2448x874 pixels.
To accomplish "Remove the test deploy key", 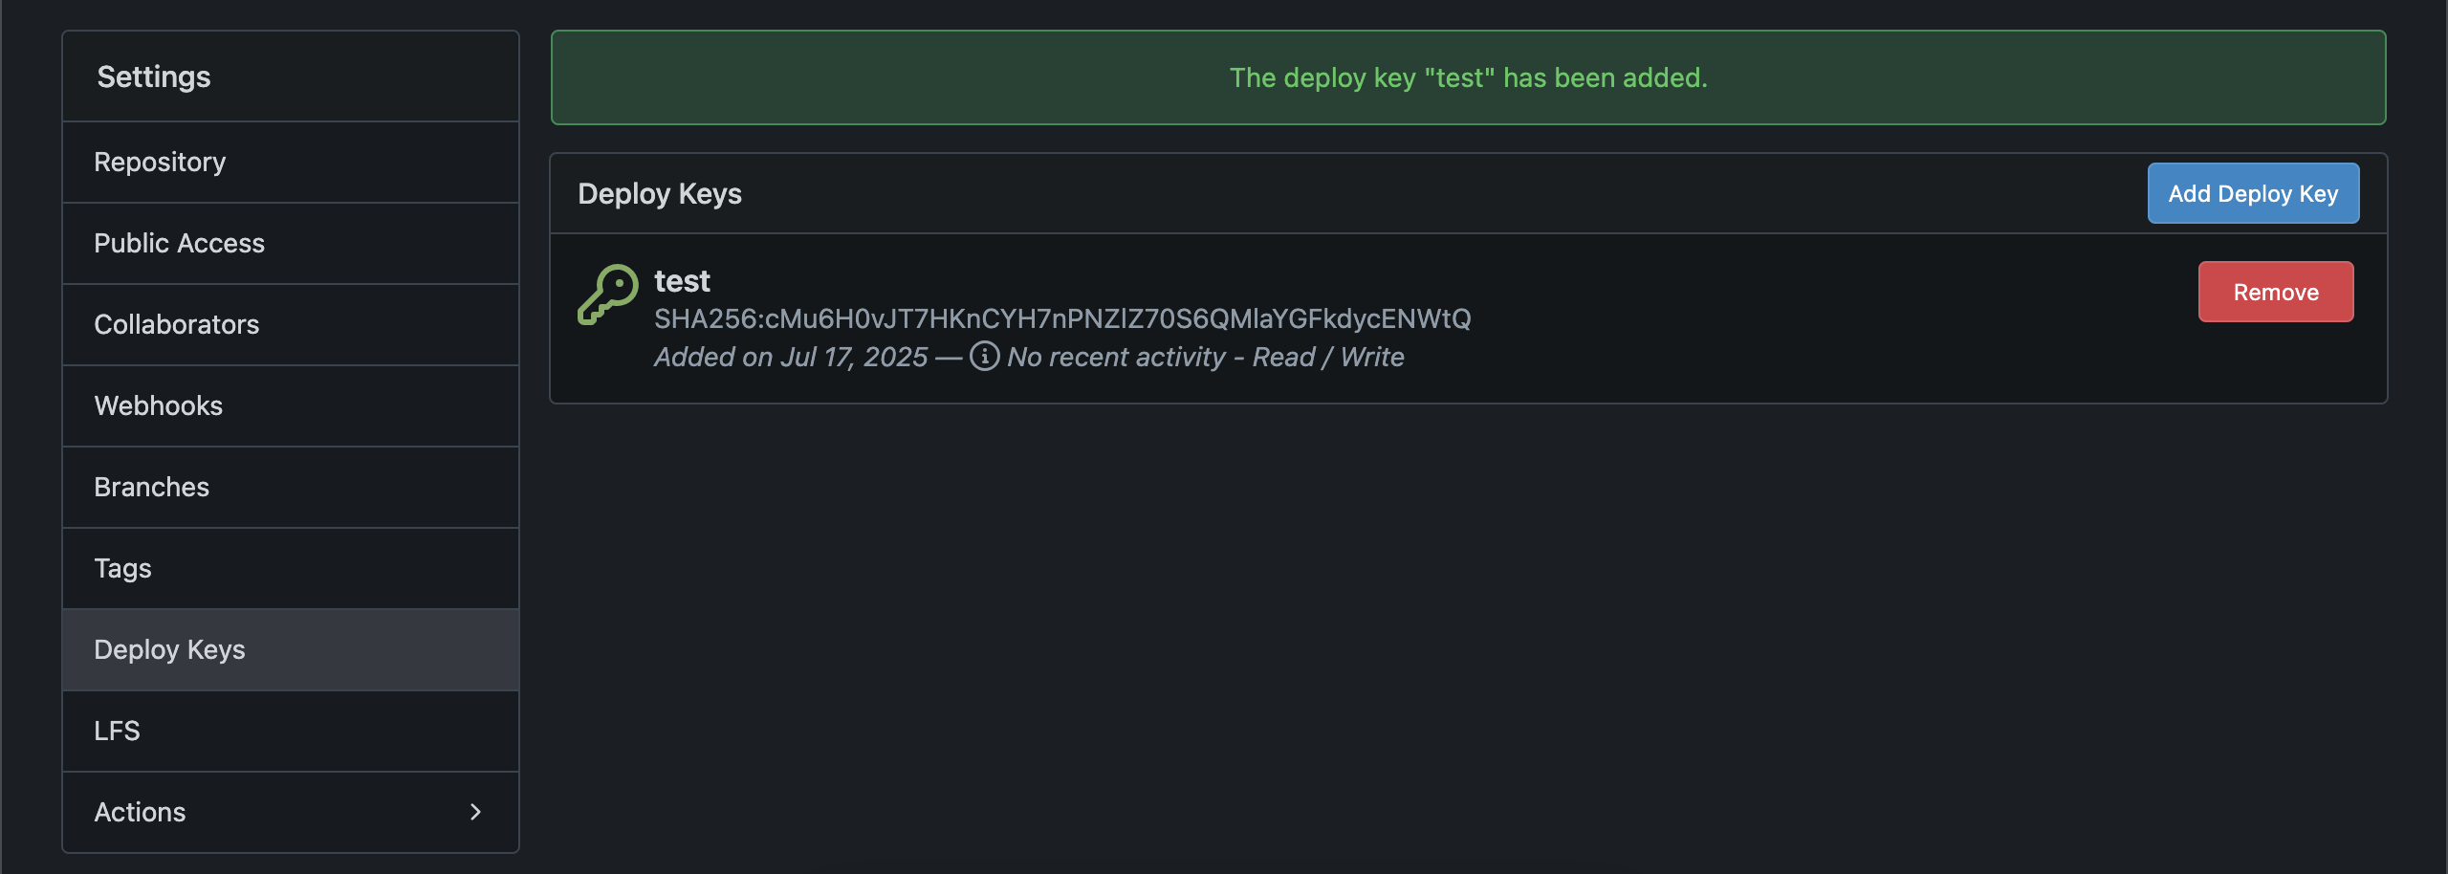I will click(2276, 292).
